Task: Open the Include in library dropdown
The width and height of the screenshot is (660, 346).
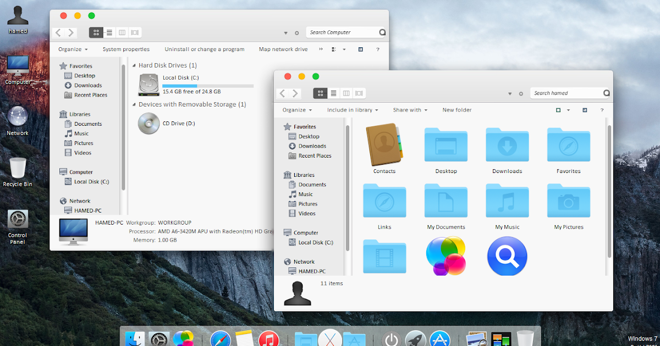Action: pyautogui.click(x=353, y=110)
